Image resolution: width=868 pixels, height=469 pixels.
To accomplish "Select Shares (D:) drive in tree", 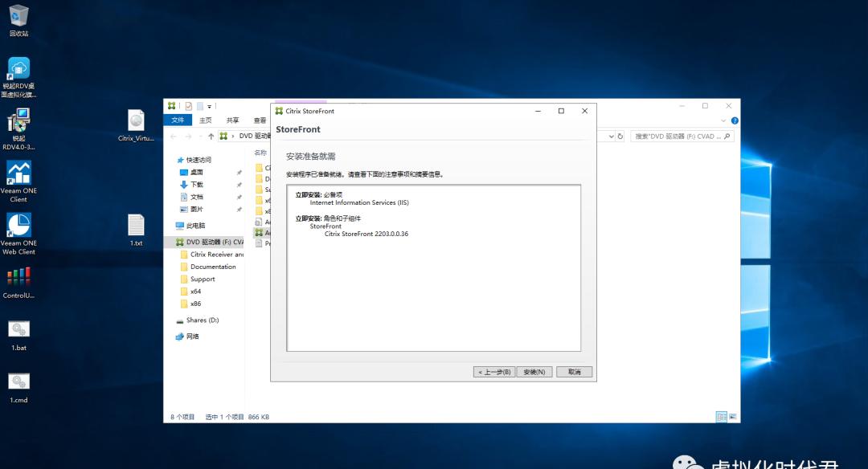I will 202,320.
